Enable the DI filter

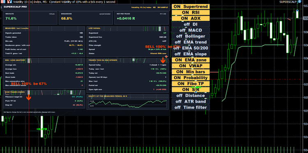click(x=191, y=24)
